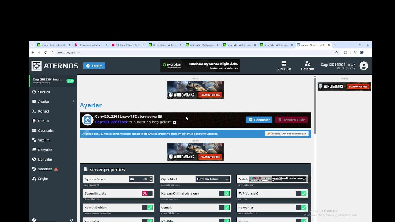Click the exaroton Sadece oynamak için öde banner
Viewport: 395px width, 222px height.
tap(200, 66)
